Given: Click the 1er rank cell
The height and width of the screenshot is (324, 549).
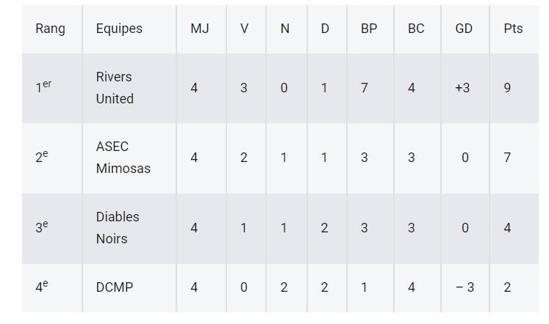Looking at the screenshot, I should click(43, 88).
